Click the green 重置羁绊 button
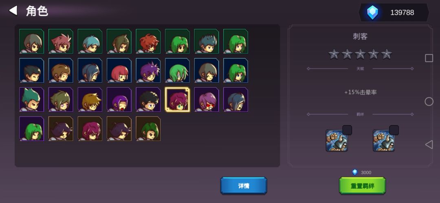The image size is (440, 203). coord(362,185)
